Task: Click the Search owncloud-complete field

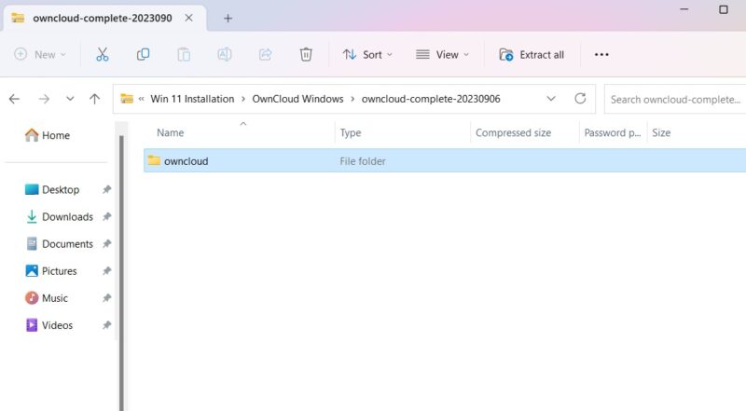Action: pos(675,100)
